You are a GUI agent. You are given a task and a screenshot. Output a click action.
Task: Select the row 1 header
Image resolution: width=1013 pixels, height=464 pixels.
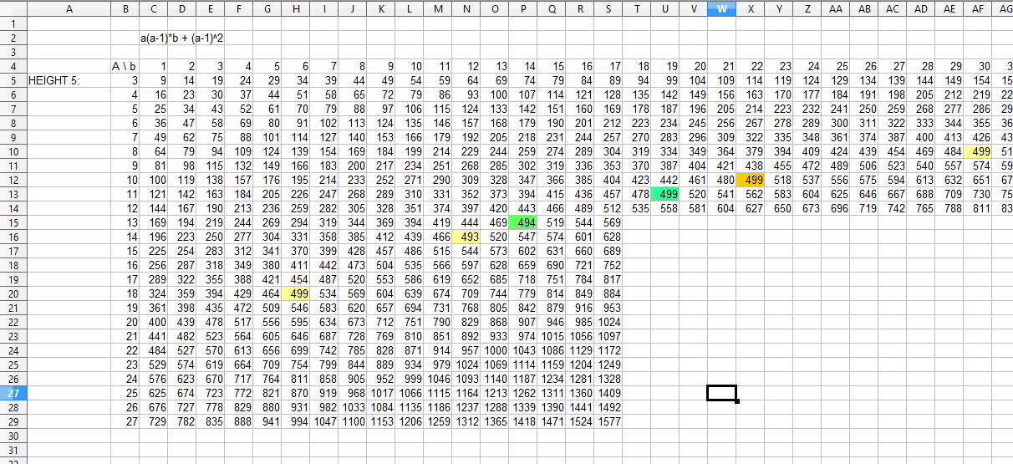tap(13, 23)
